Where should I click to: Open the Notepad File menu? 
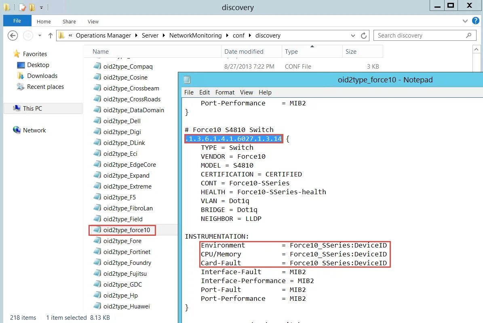[189, 92]
